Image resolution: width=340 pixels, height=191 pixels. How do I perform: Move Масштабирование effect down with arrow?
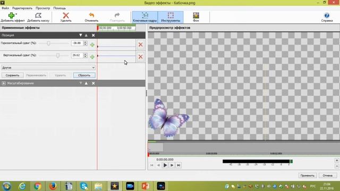80,83
